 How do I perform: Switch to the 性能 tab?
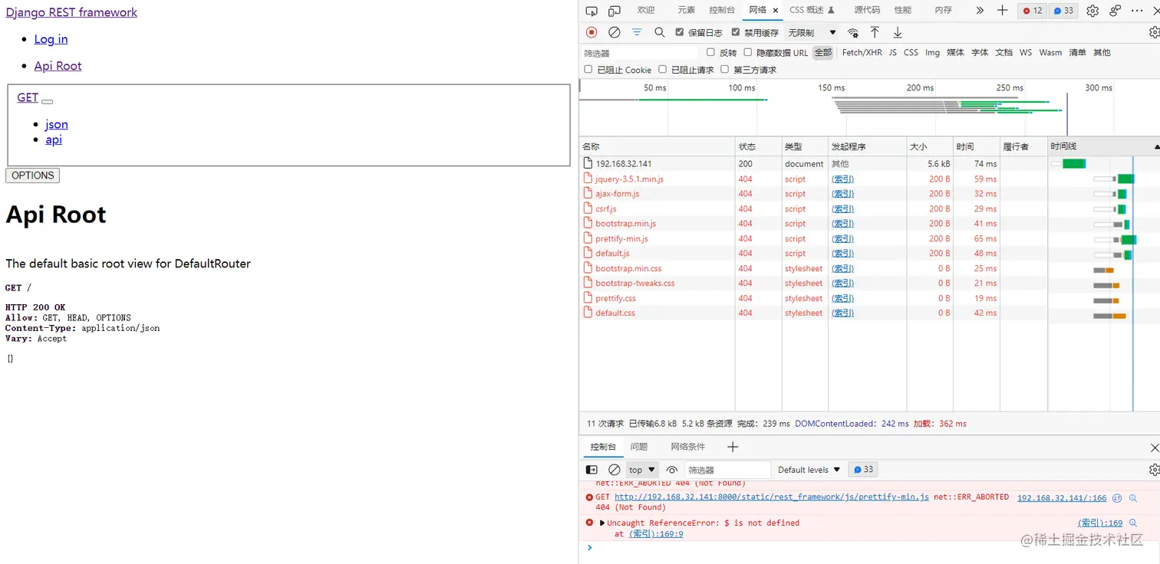903,11
